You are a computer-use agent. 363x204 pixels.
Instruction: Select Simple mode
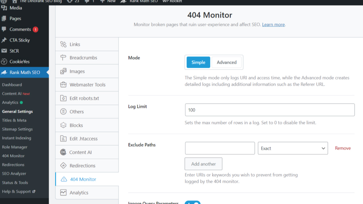click(198, 62)
